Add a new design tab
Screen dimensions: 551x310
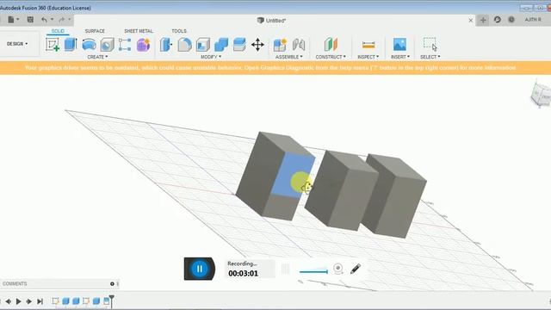point(483,20)
